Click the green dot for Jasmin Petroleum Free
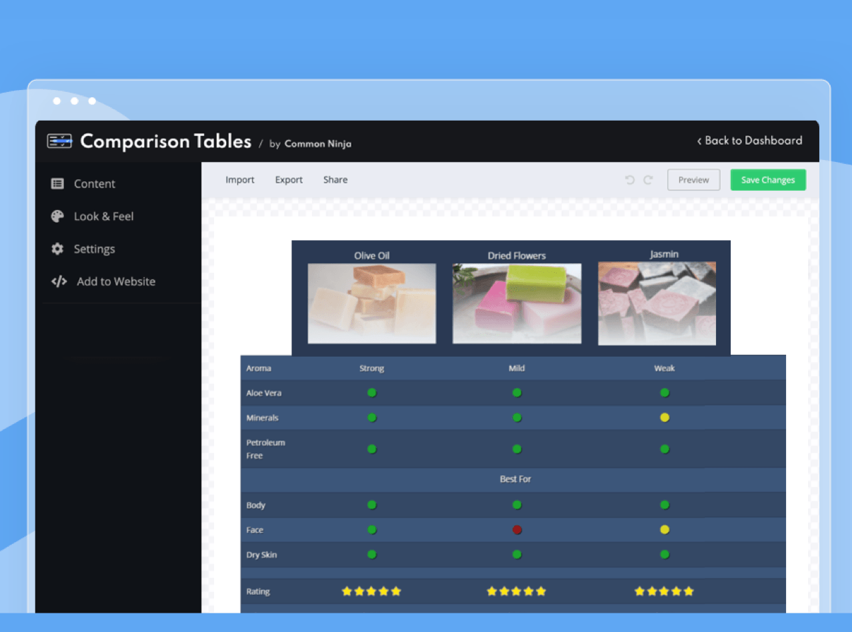The image size is (852, 632). pos(665,449)
